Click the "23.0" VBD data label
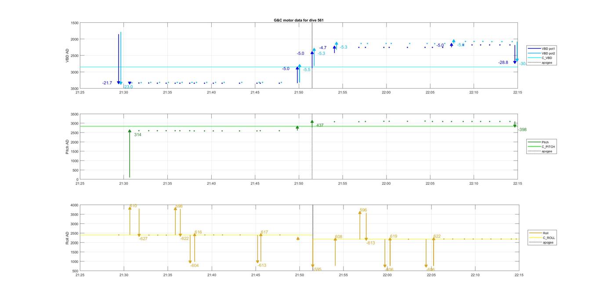 [x=128, y=87]
